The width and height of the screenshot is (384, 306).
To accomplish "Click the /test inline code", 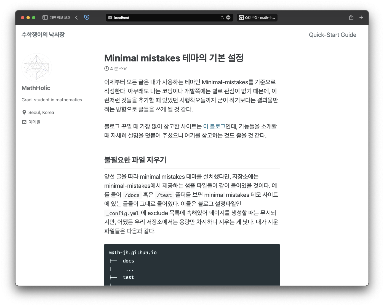I will pos(164,195).
